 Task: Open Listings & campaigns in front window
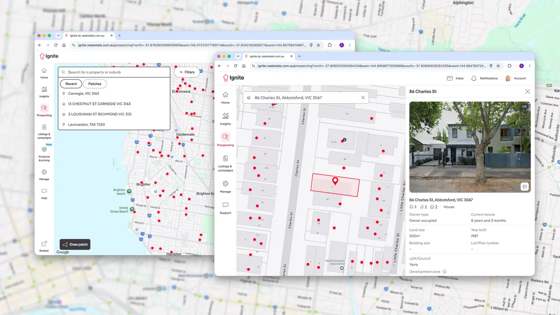(x=225, y=164)
